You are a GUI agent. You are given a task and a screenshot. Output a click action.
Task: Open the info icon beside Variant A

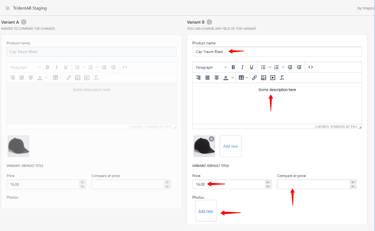[24, 22]
